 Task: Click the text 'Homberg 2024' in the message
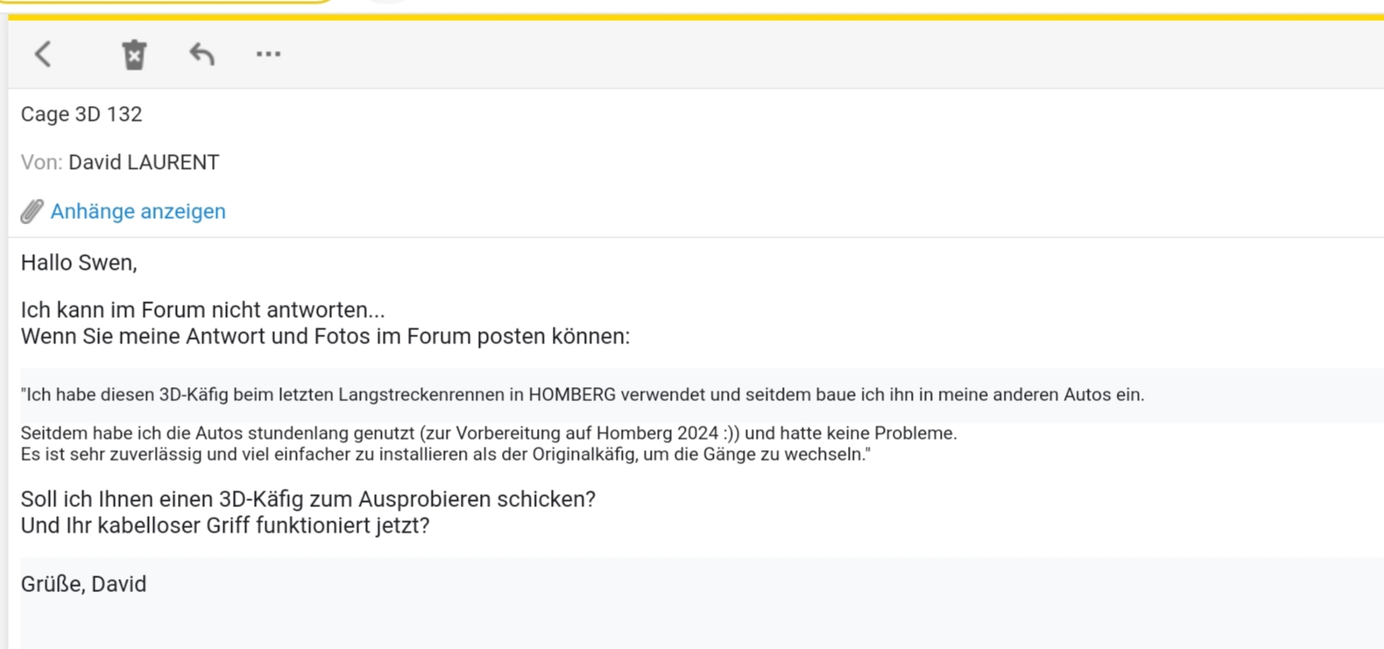[x=657, y=433]
